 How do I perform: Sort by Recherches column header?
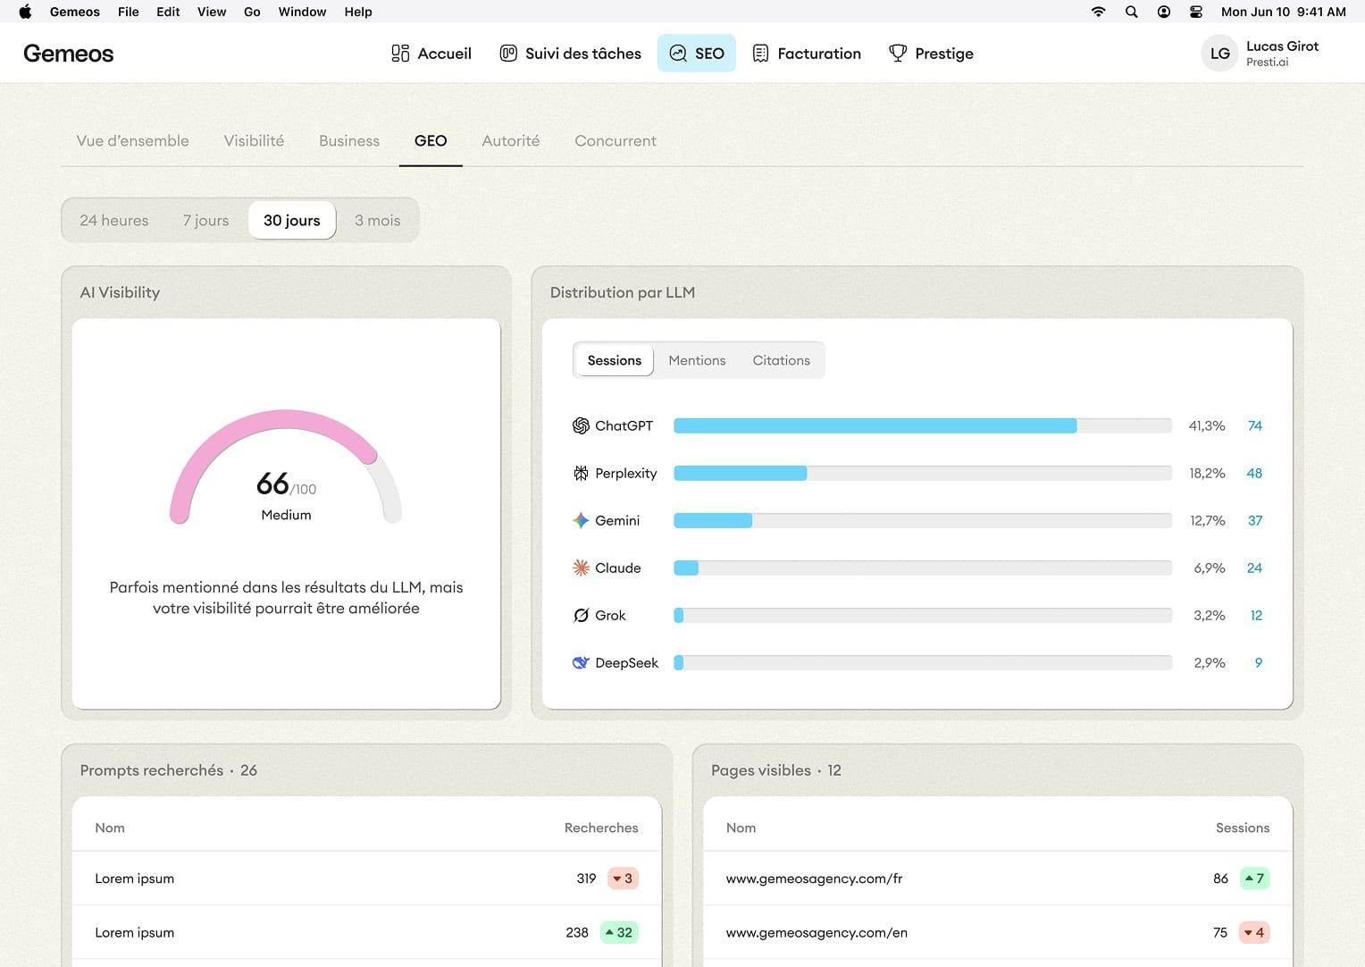coord(601,828)
